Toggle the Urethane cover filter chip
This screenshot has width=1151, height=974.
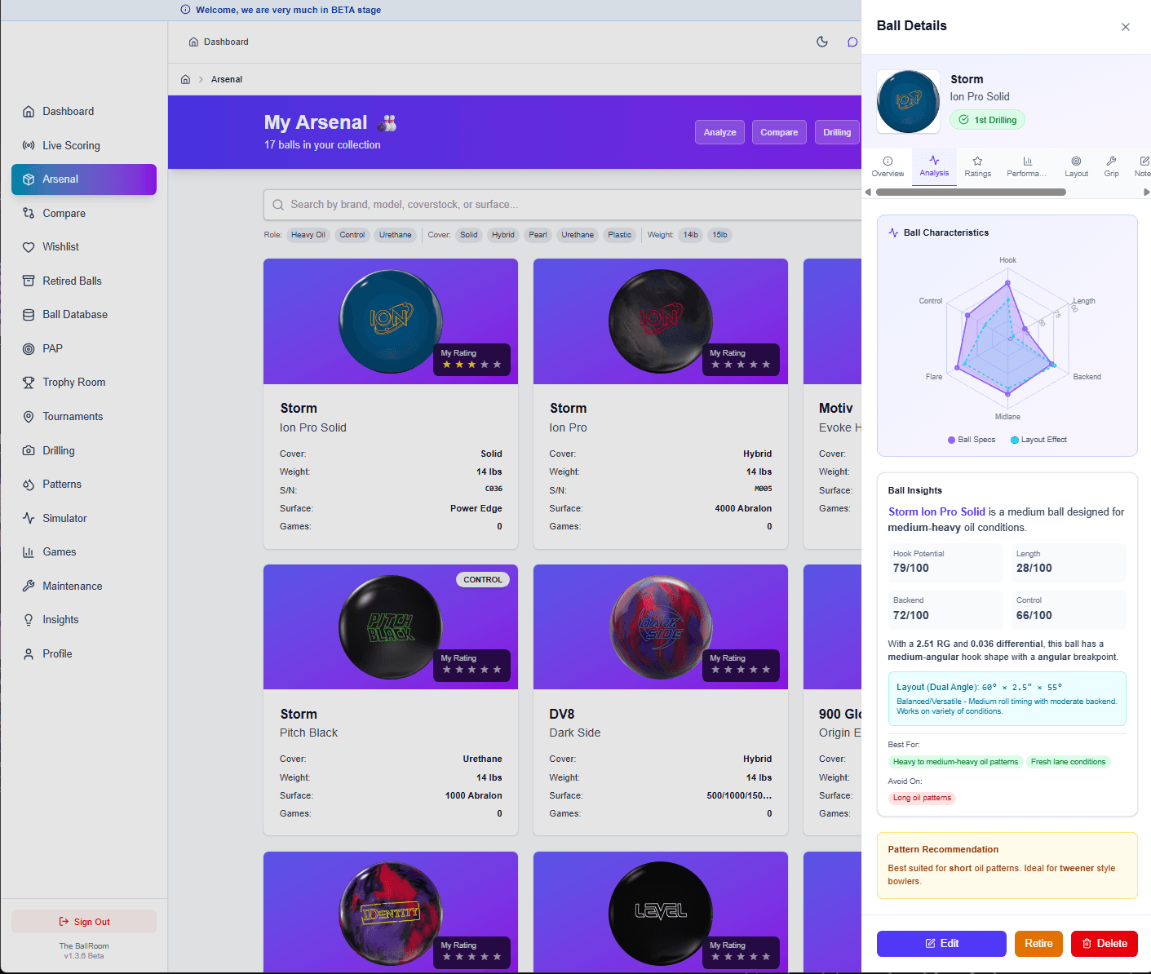[x=578, y=235]
